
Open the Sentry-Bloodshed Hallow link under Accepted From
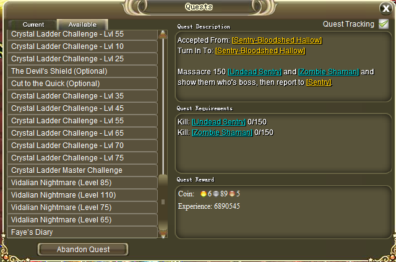tap(277, 40)
